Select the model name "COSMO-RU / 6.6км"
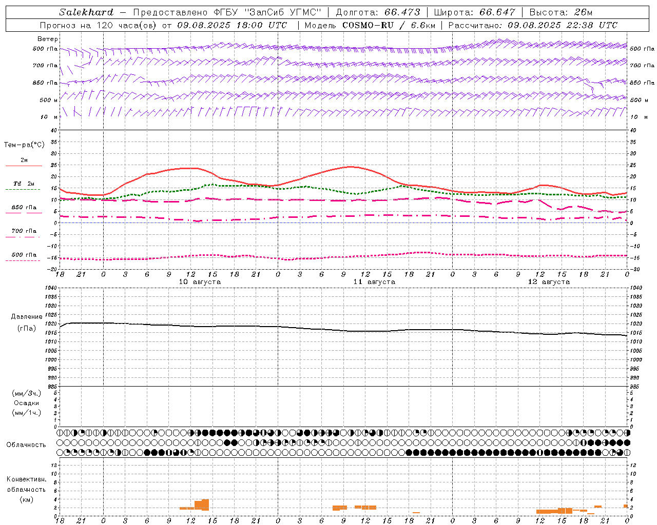Screen dimensions: 657x525 (389, 25)
